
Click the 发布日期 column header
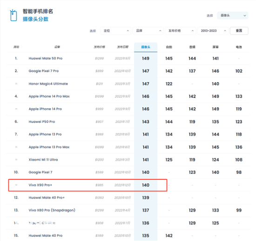(x=122, y=47)
